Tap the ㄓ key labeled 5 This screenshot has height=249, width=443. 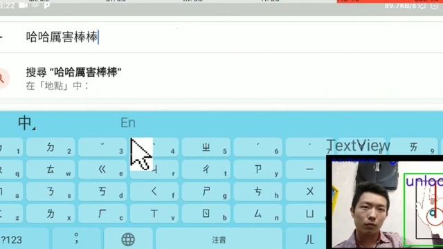(206, 147)
